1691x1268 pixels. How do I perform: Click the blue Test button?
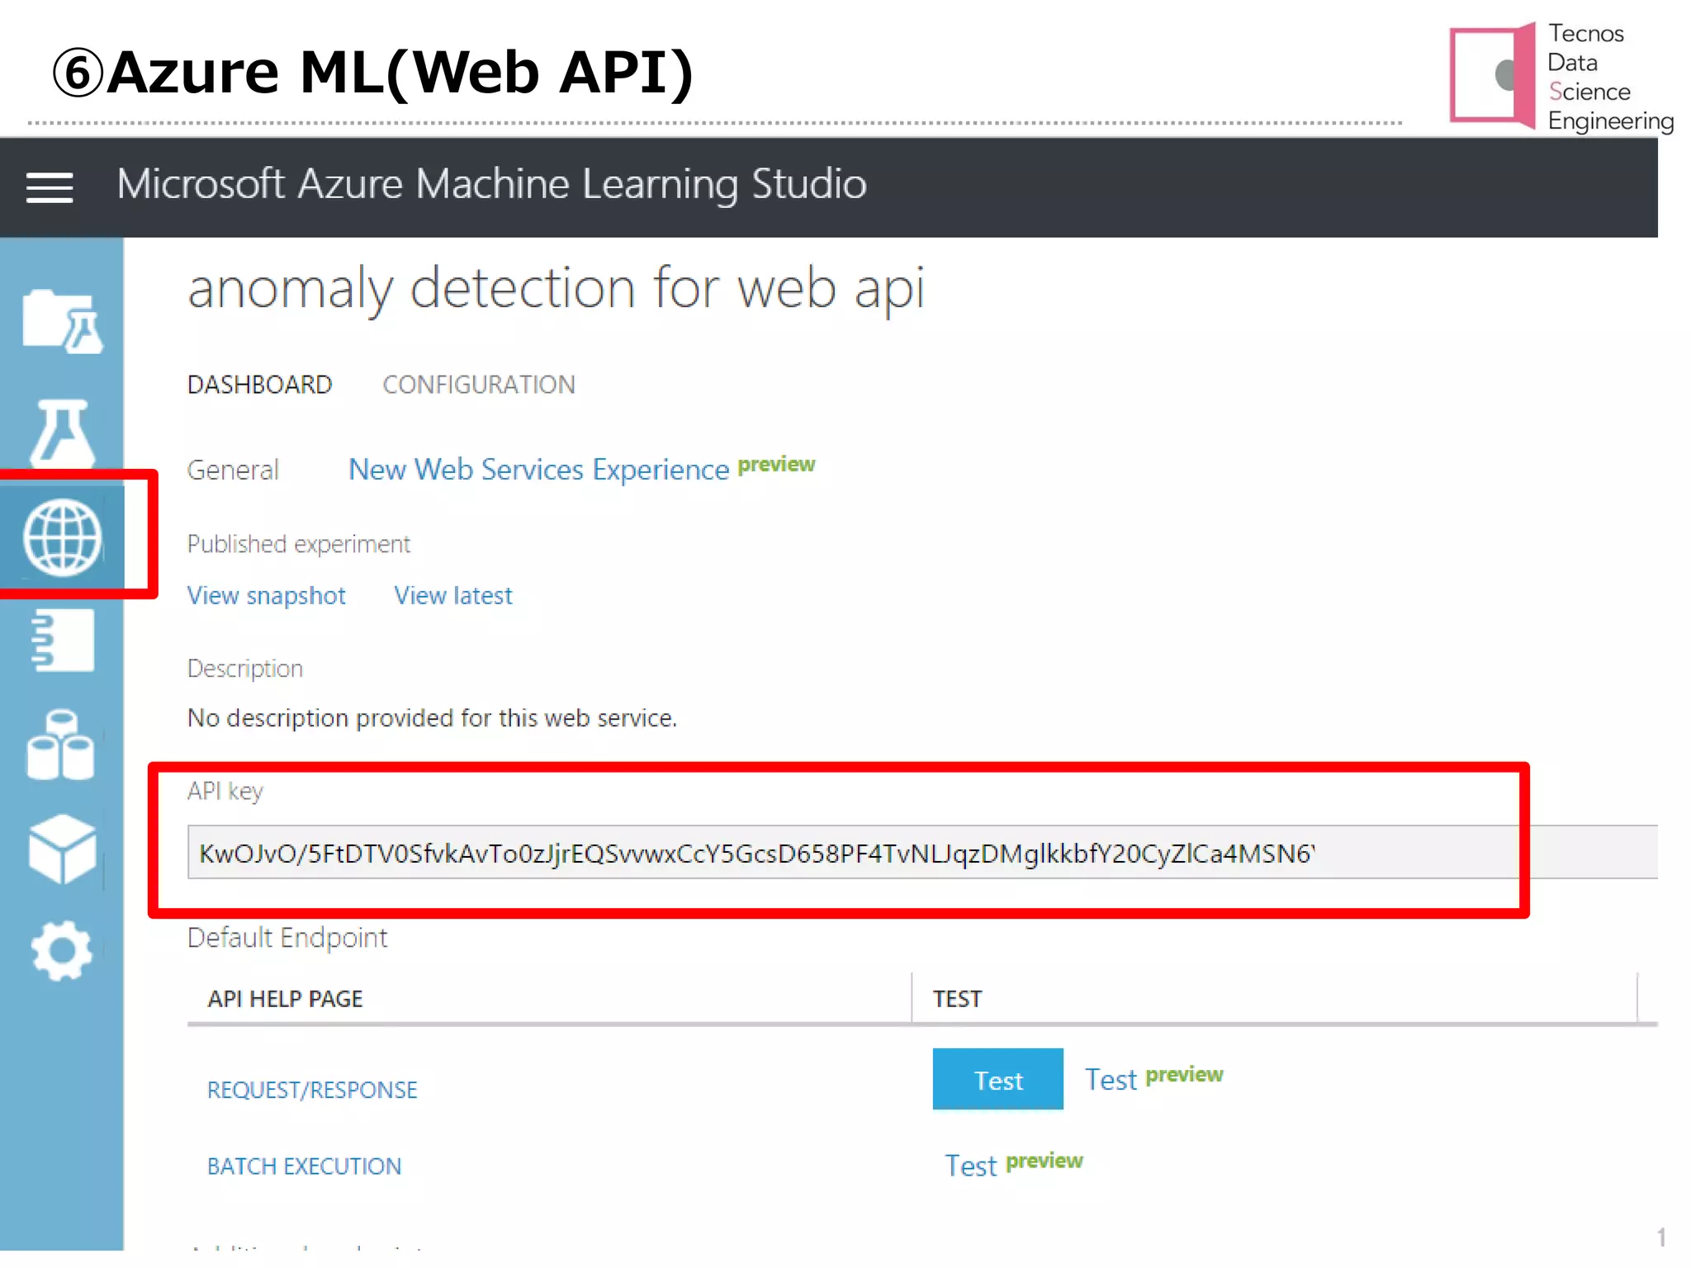[x=997, y=1080]
